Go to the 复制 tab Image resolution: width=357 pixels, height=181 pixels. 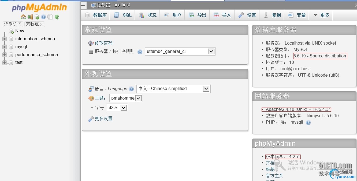pyautogui.click(x=272, y=15)
